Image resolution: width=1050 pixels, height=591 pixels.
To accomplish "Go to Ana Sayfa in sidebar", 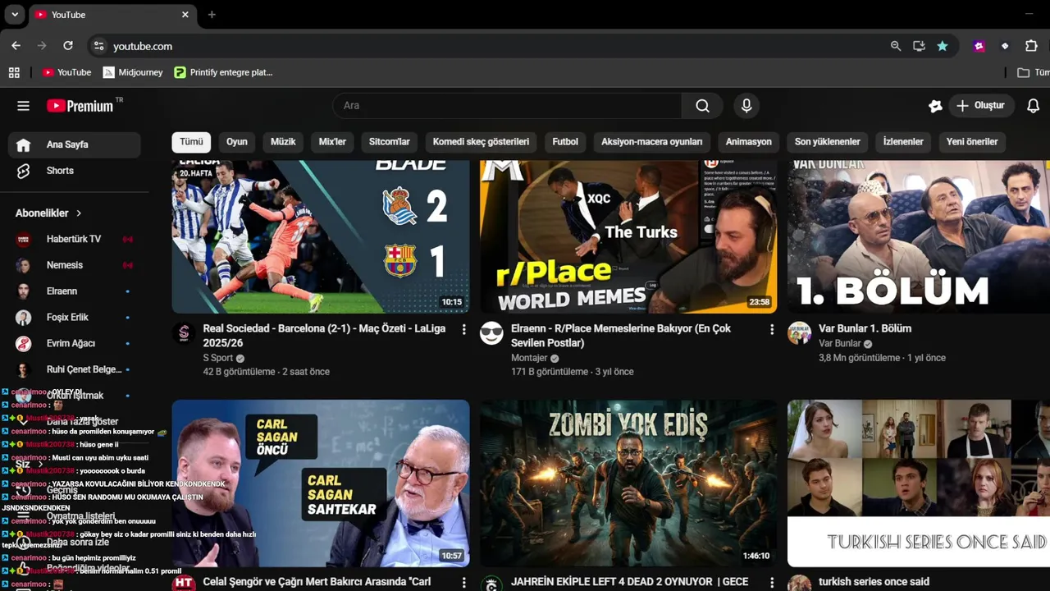I will click(x=75, y=144).
